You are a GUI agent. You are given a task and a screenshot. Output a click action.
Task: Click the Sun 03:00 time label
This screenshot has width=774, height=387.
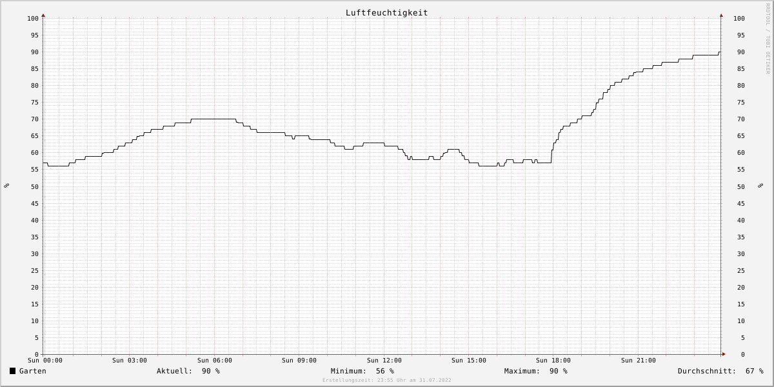[x=130, y=361]
